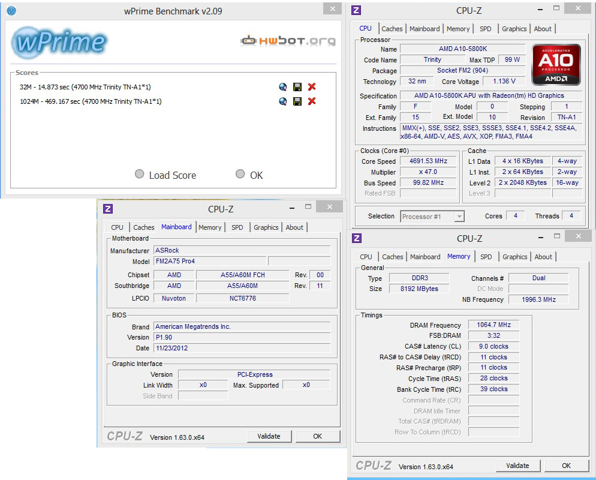Viewport: 596px width, 480px height.
Task: Submit the 1024M score online via globe icon
Action: pos(282,101)
